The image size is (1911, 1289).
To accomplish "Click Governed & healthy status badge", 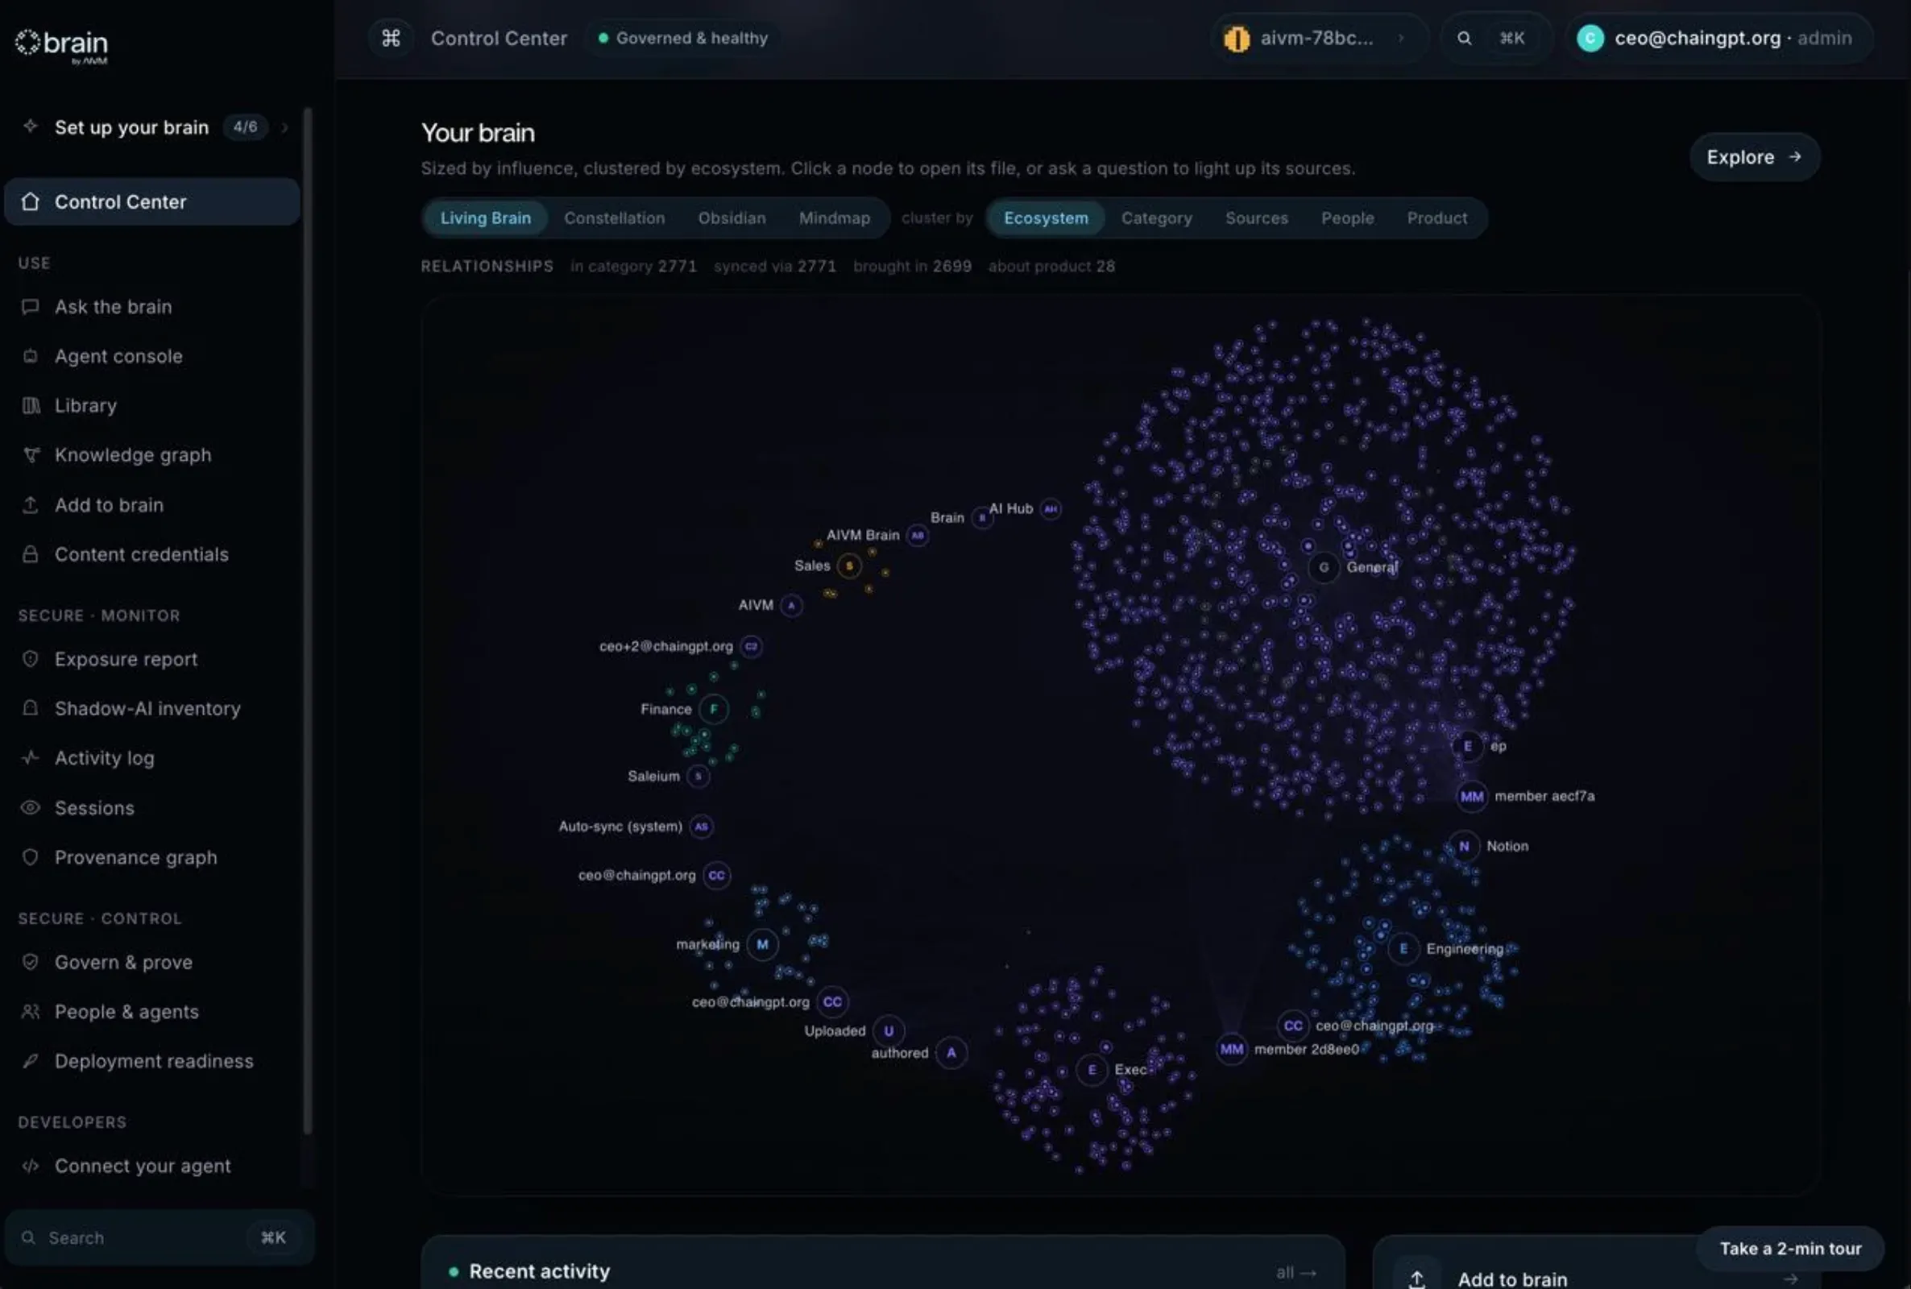I will point(683,38).
